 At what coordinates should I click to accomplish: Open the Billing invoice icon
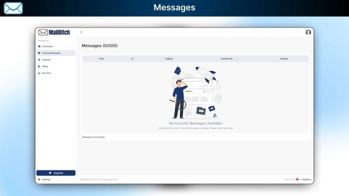(40, 66)
